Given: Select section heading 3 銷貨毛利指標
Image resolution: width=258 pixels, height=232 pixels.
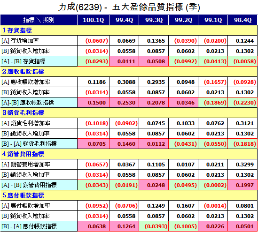Looking at the screenshot, I should [x=23, y=112].
